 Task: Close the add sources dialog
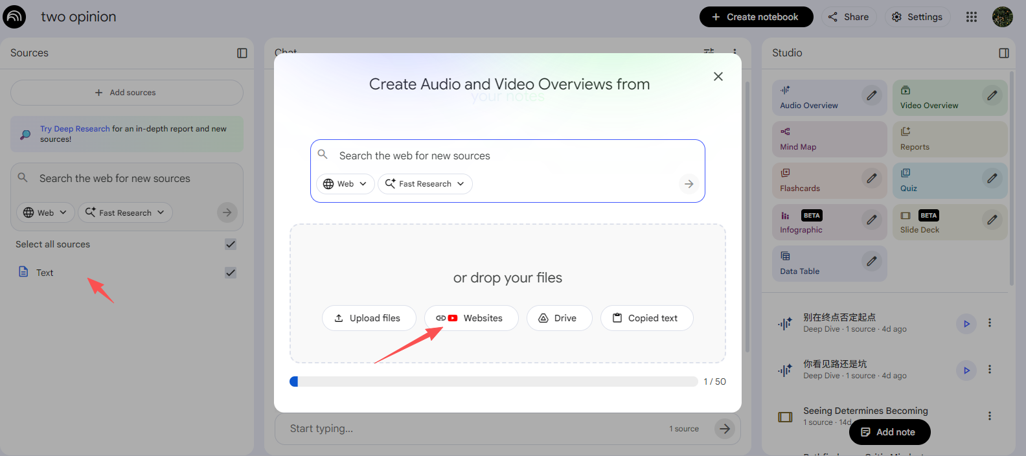[x=718, y=76]
